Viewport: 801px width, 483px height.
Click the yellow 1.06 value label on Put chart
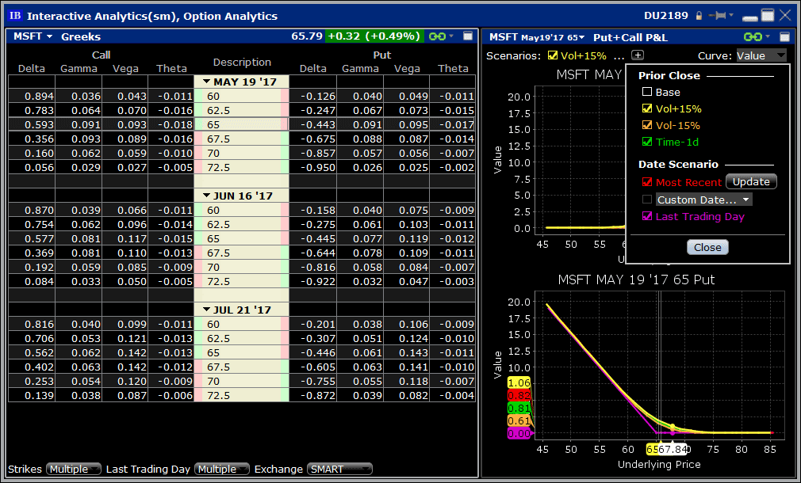(519, 383)
